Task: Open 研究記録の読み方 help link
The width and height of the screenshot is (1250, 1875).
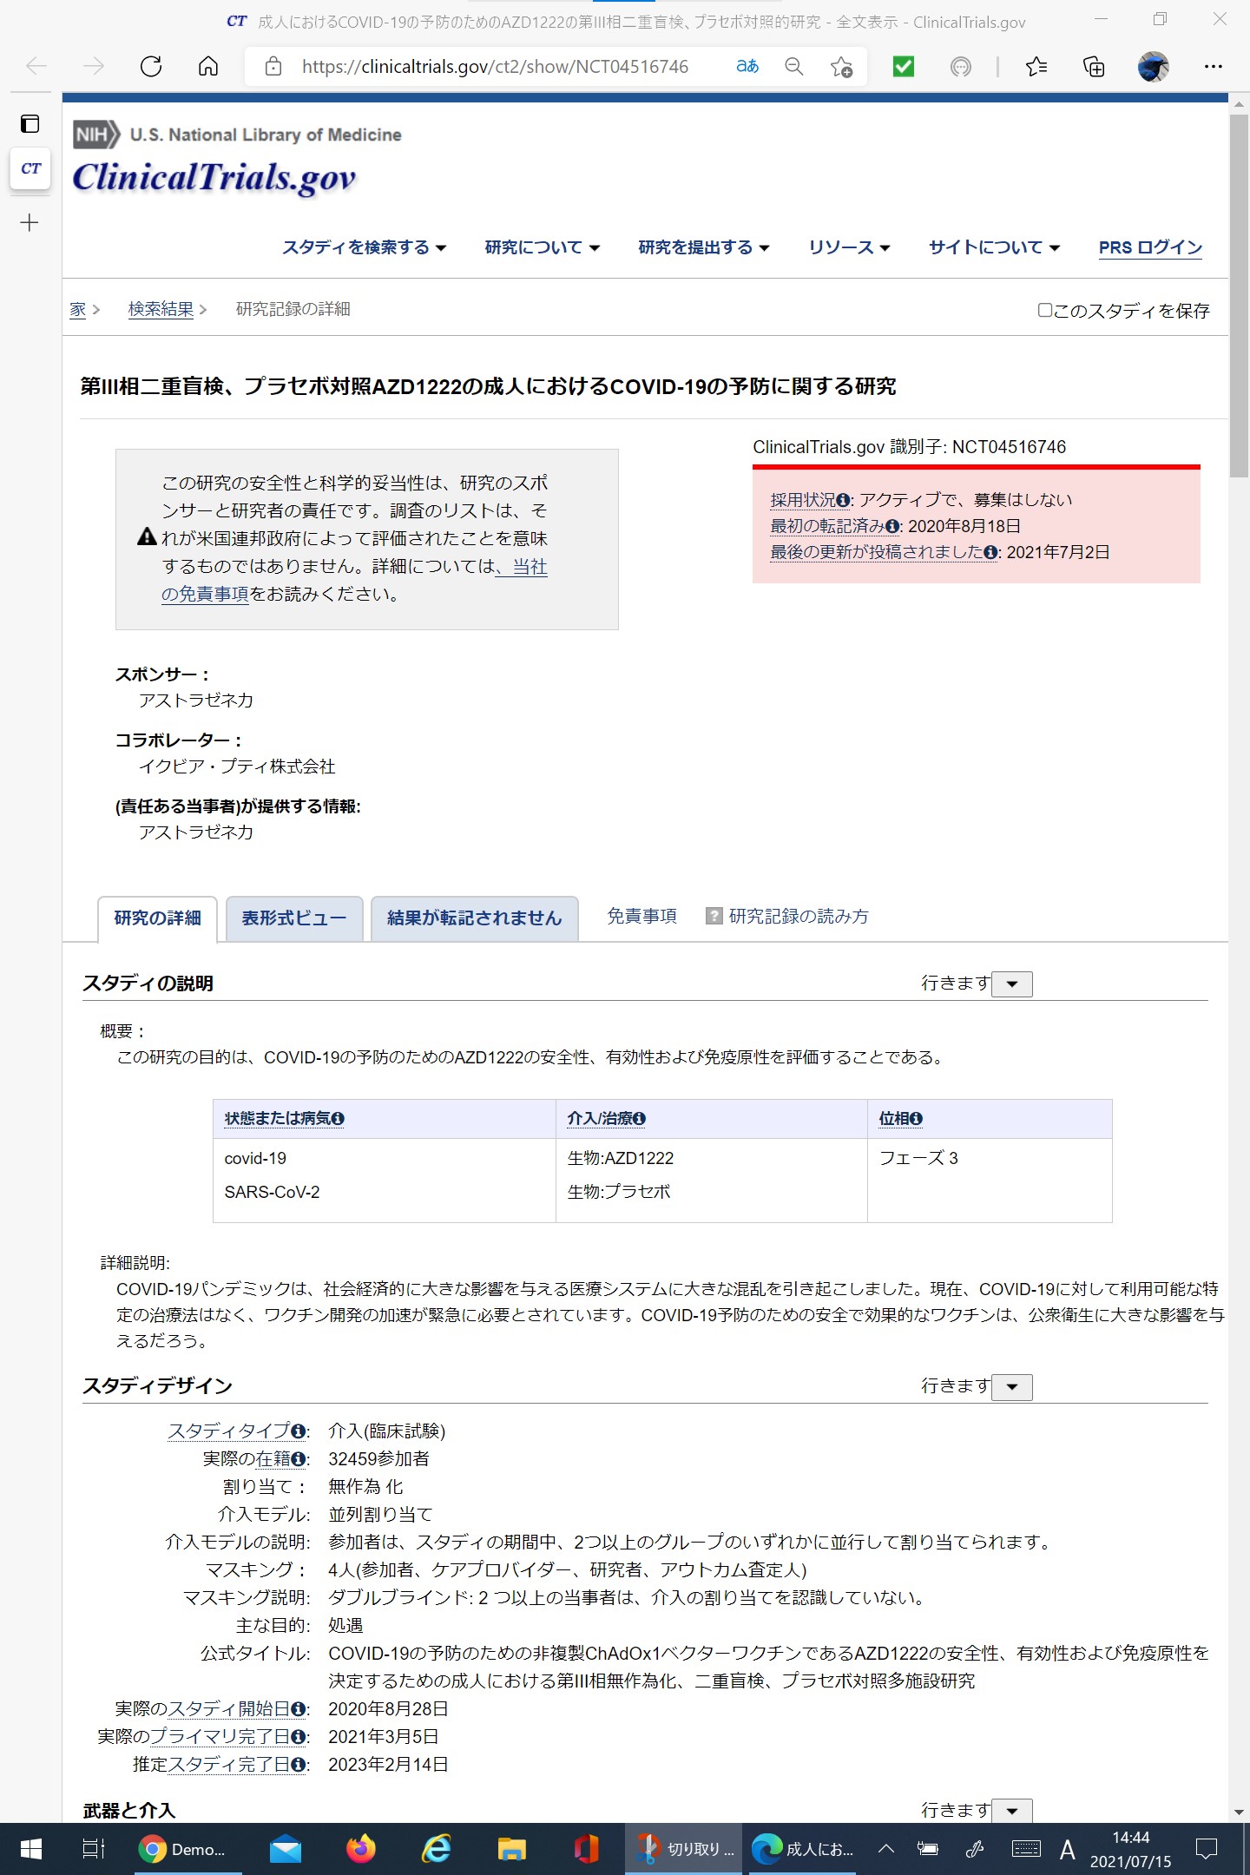Action: (799, 917)
